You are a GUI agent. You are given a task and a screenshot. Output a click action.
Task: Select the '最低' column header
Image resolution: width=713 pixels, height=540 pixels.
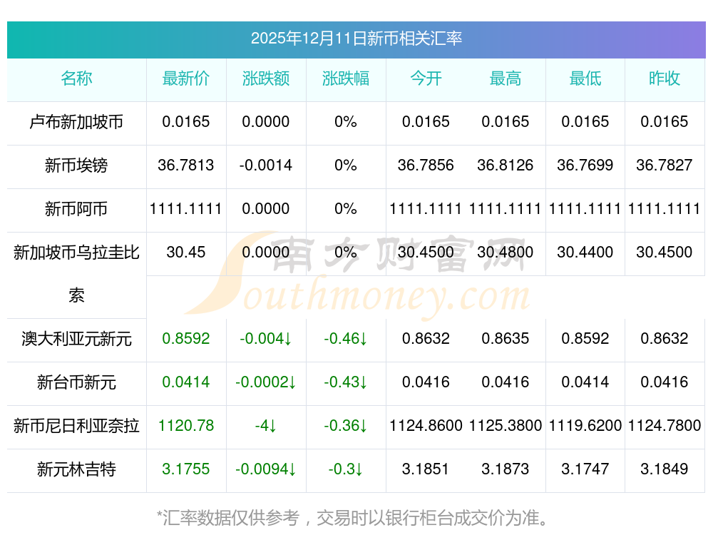coord(585,78)
